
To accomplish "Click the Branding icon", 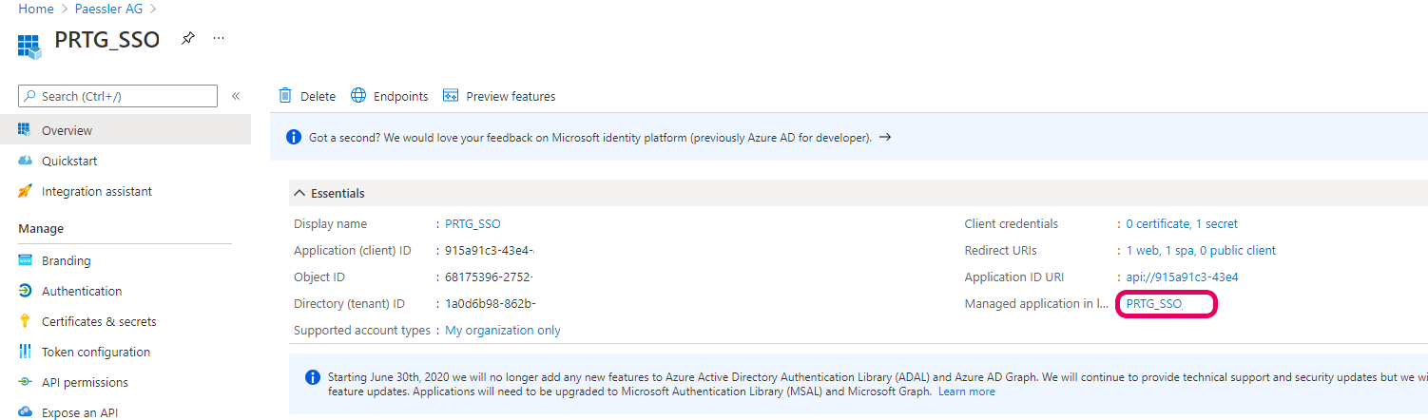I will (26, 260).
